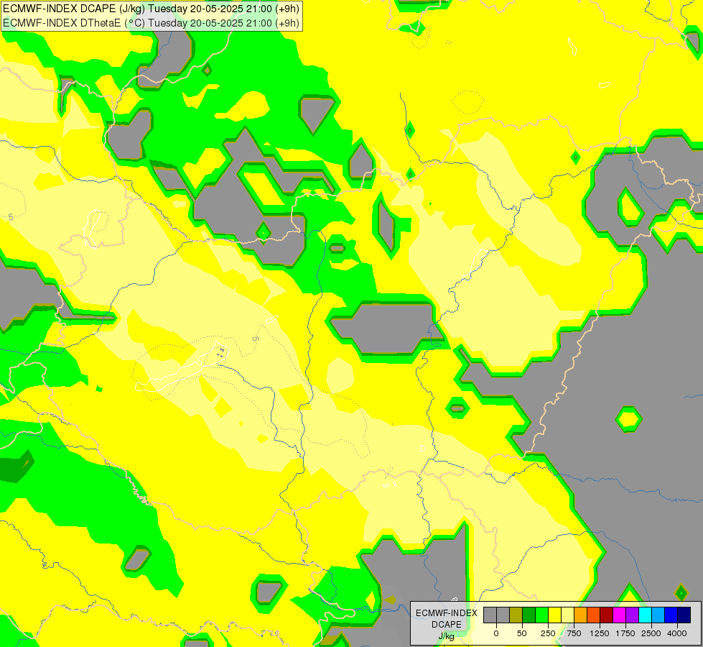
Task: Select the cyan legend swatch
Action: click(645, 615)
